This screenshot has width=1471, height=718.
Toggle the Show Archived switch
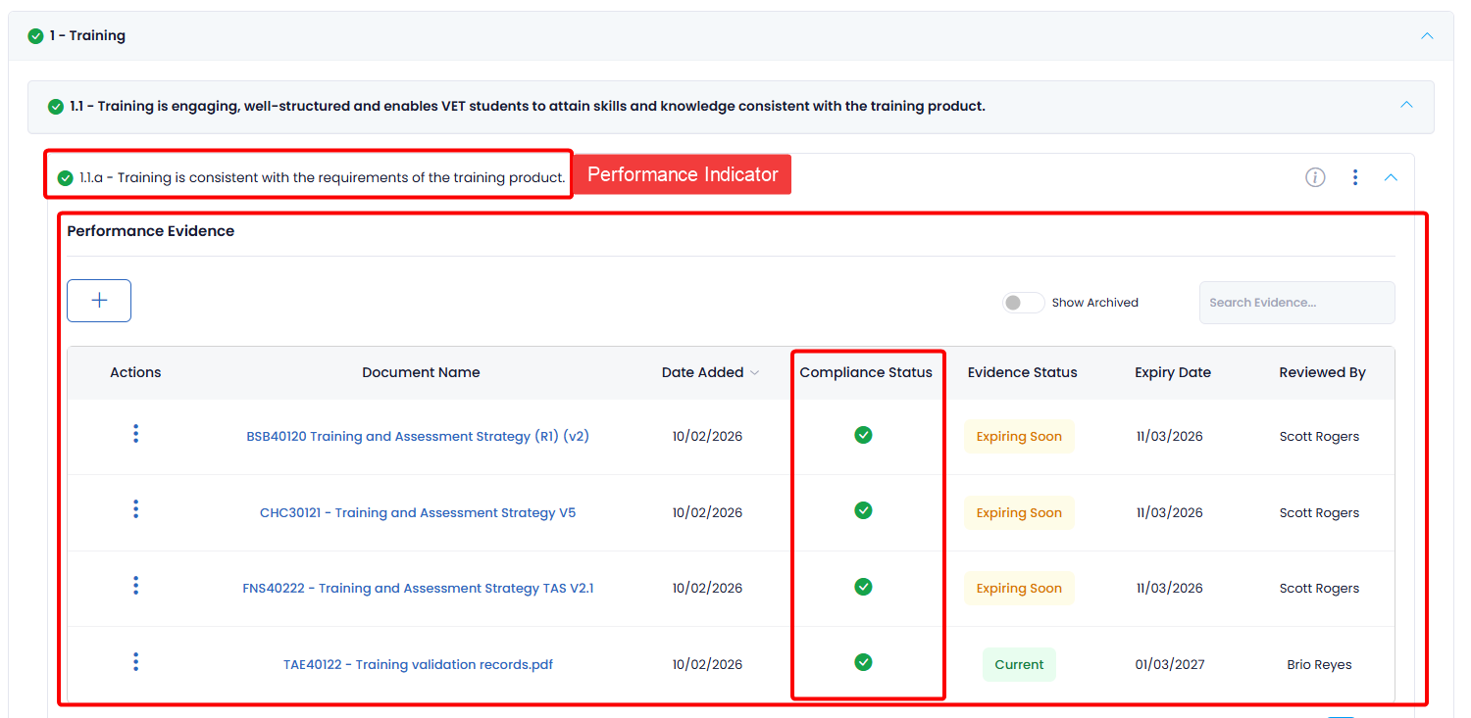(1023, 303)
